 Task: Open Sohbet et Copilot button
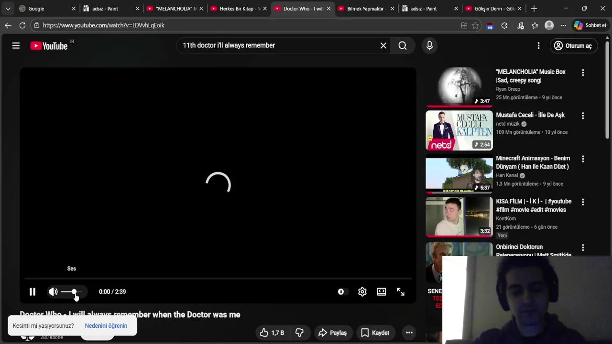590,25
